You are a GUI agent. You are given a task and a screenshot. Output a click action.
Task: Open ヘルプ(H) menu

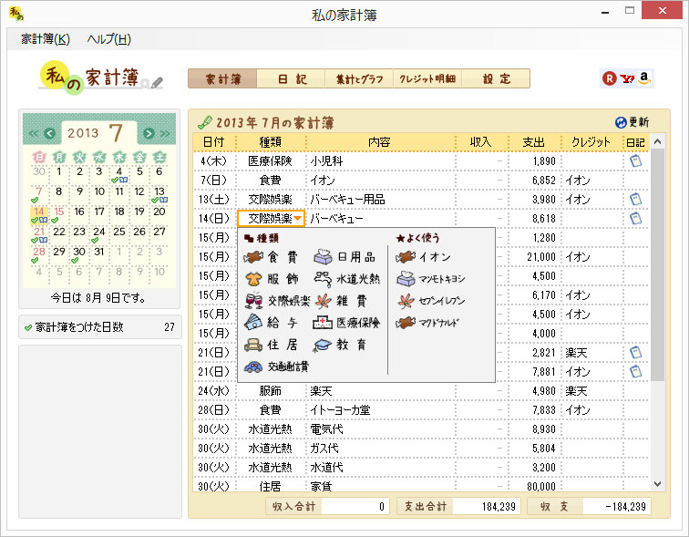point(108,39)
